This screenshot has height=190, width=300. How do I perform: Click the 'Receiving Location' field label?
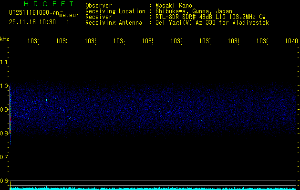coord(115,11)
